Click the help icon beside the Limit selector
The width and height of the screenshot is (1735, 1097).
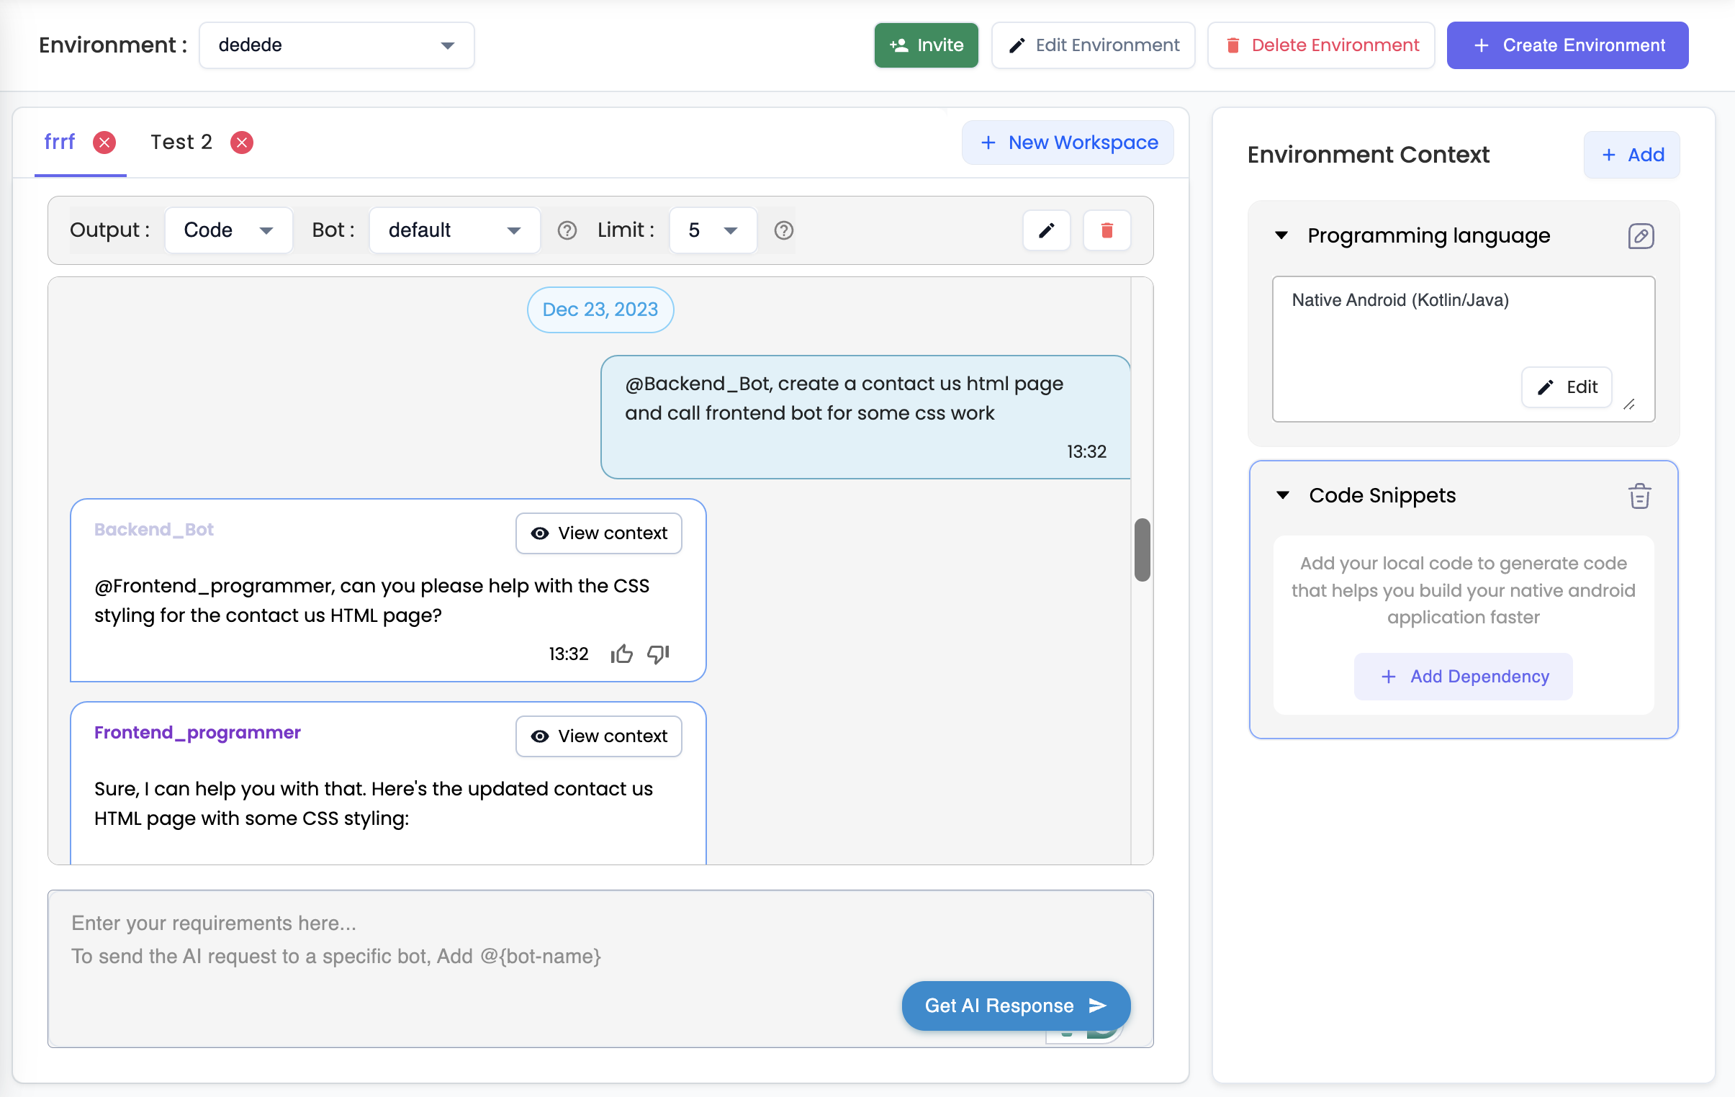[x=783, y=230]
